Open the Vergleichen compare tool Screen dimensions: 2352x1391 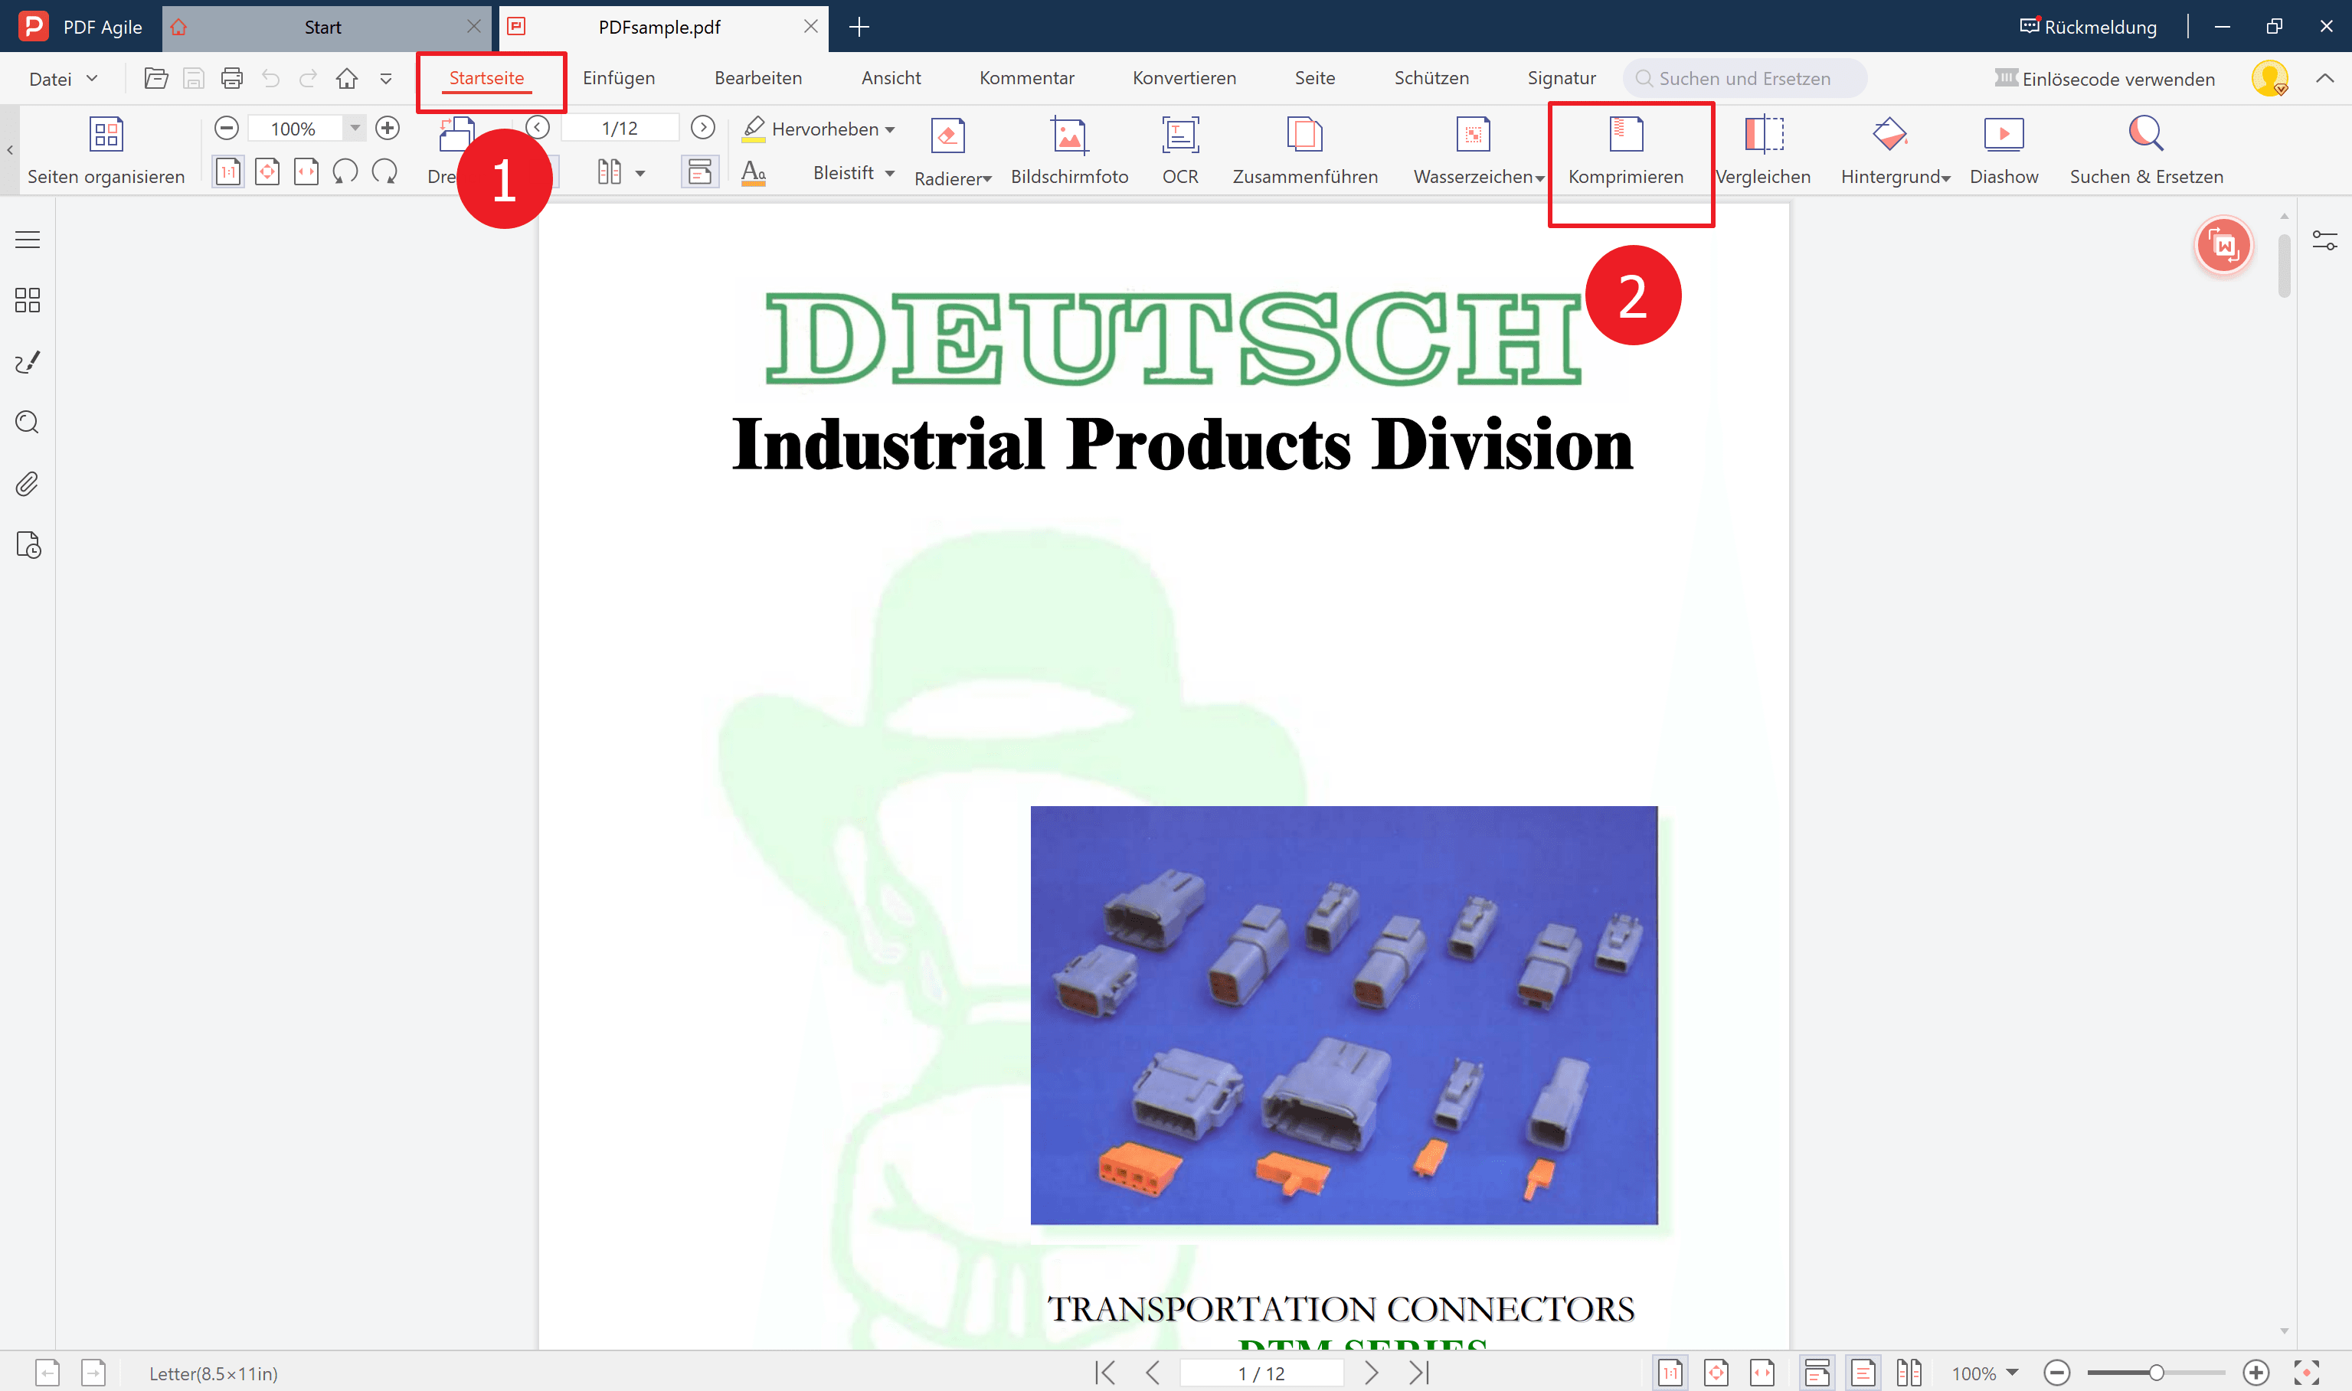coord(1763,151)
